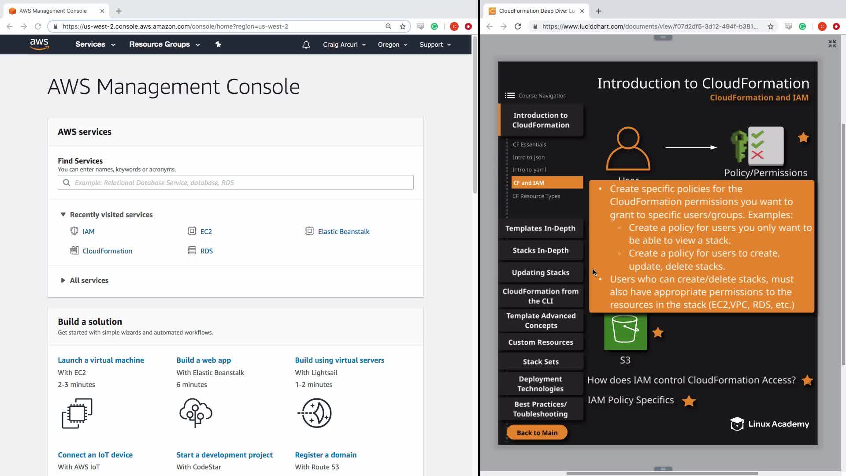Bookmark the AWS console page with star

click(402, 26)
